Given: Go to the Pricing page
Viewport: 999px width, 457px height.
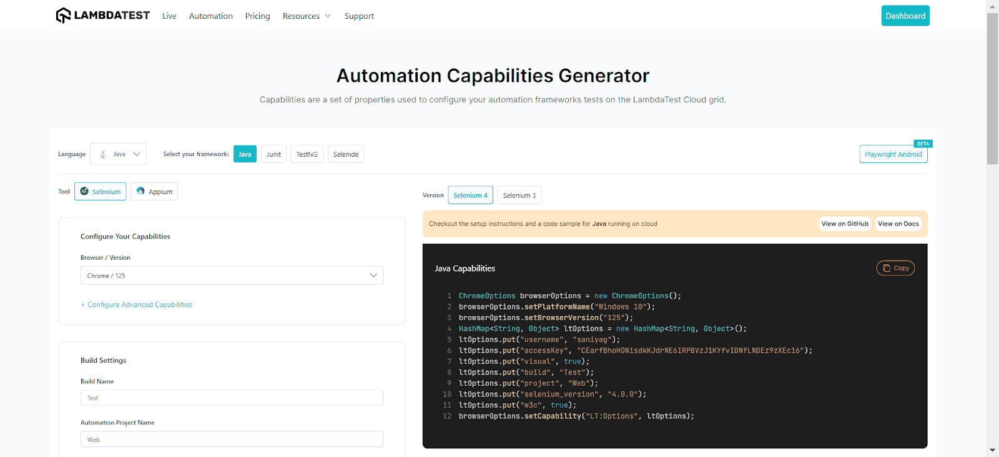Looking at the screenshot, I should click(258, 16).
